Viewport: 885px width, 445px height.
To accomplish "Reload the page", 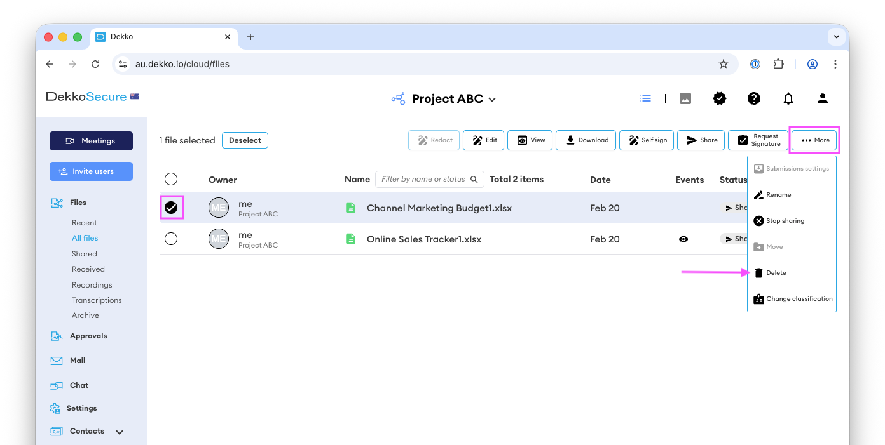I will click(x=95, y=64).
